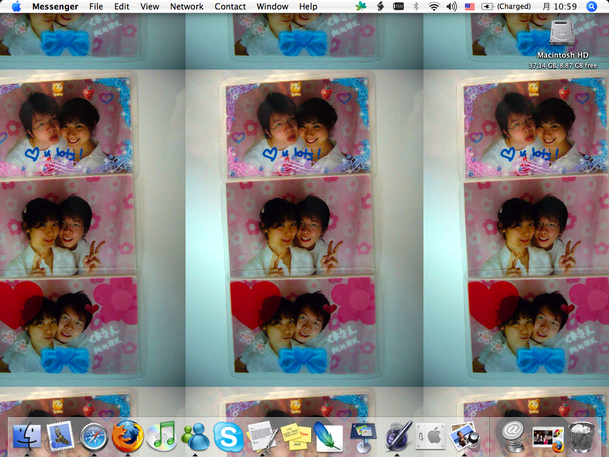This screenshot has height=457, width=609.
Task: Open the Safari compass icon in the Dock
Action: click(x=93, y=437)
